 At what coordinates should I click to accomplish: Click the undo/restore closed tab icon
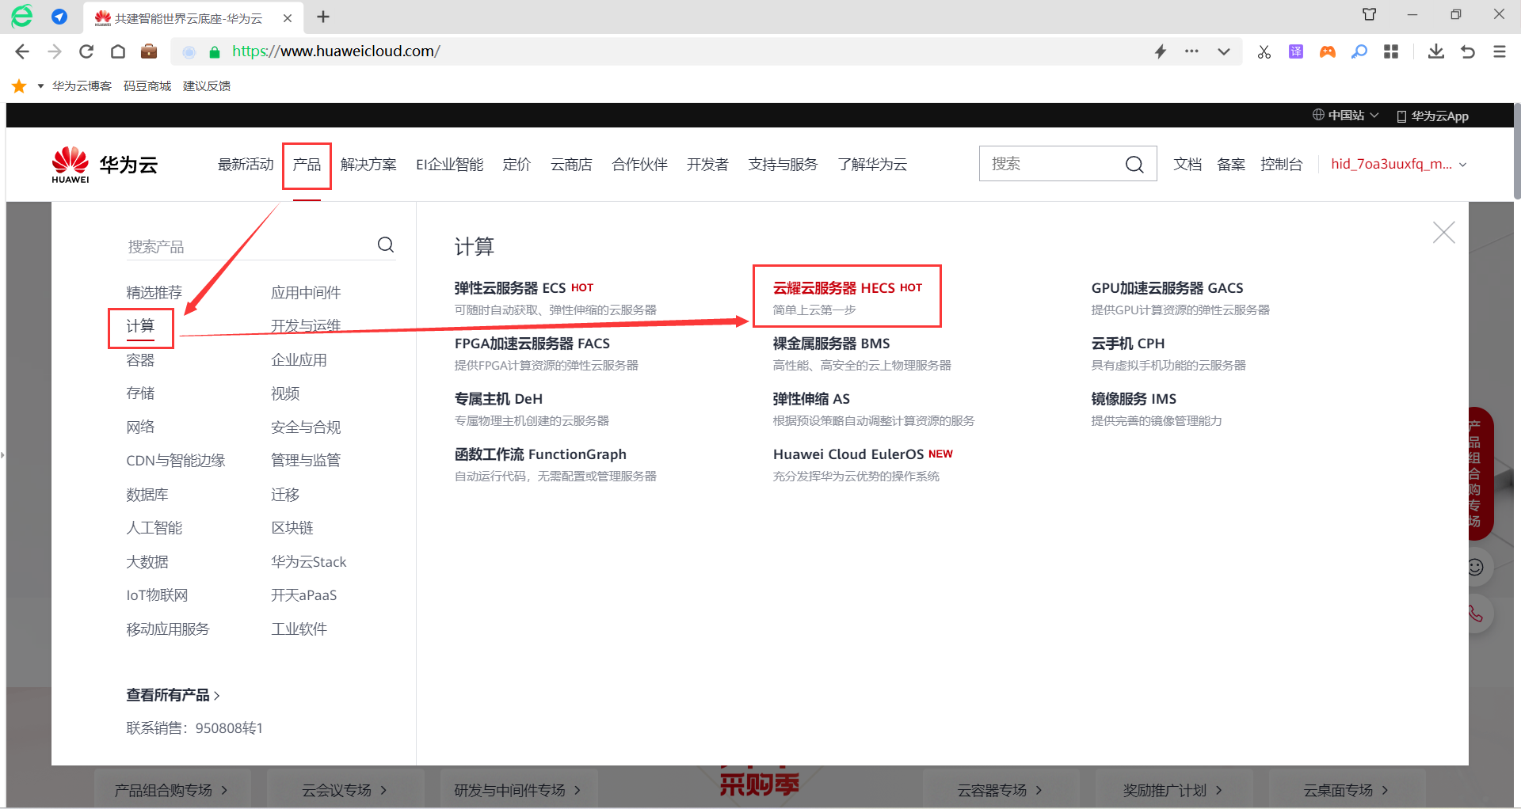[x=1468, y=51]
